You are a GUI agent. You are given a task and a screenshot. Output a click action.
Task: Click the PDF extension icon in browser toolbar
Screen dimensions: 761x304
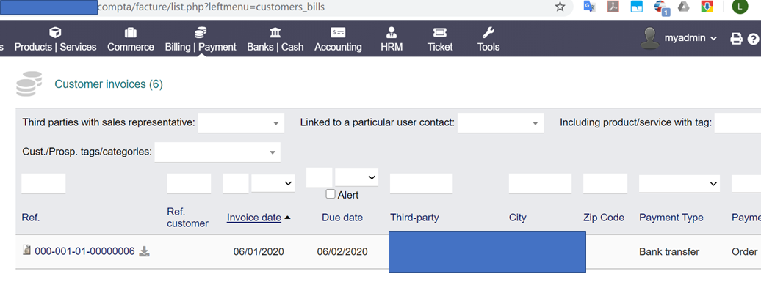click(613, 7)
